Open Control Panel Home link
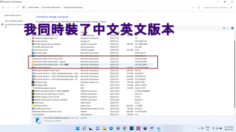The height and width of the screenshot is (132, 236). (12, 15)
